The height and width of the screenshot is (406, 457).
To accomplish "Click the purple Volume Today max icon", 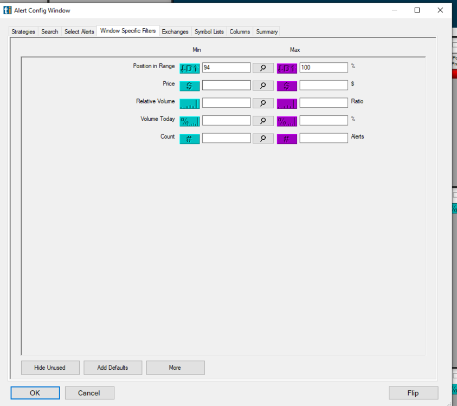I will click(287, 121).
